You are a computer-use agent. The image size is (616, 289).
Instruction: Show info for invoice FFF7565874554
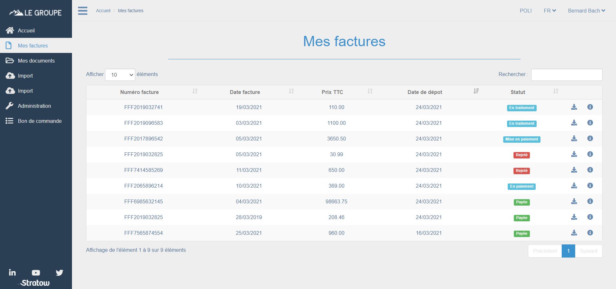[x=590, y=233]
